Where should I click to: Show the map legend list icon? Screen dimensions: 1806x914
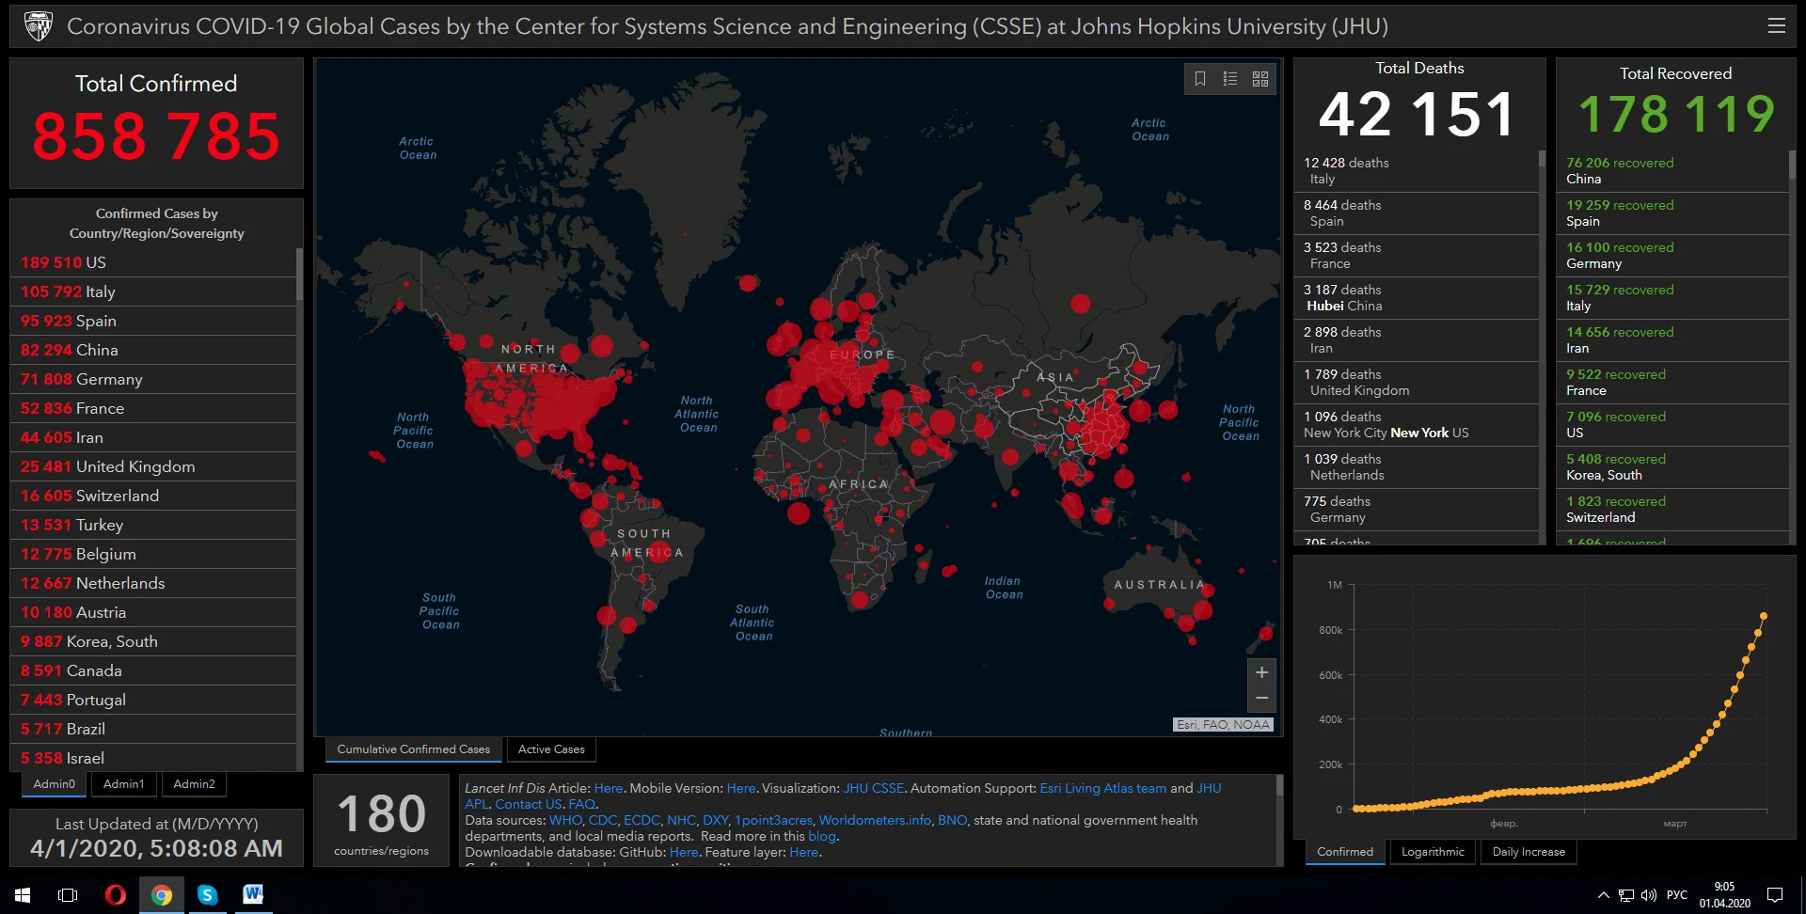click(1230, 79)
